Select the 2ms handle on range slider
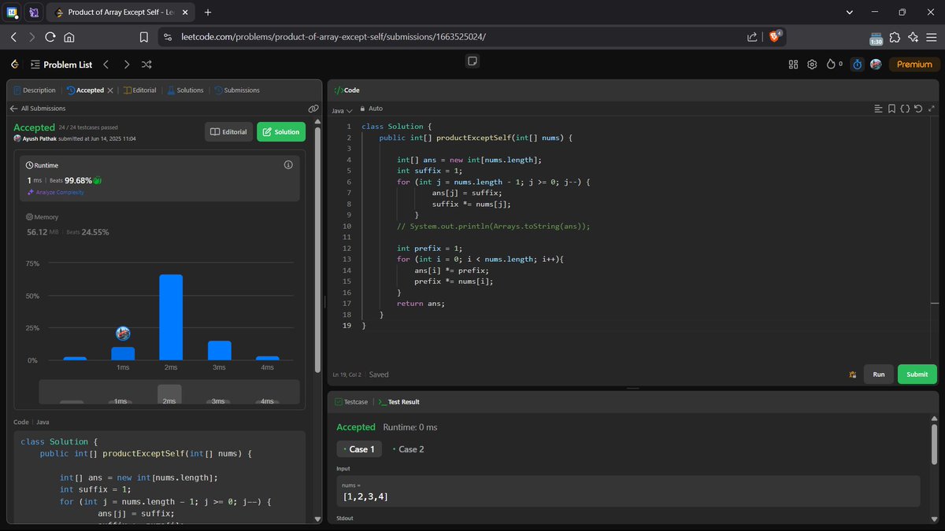 (169, 394)
